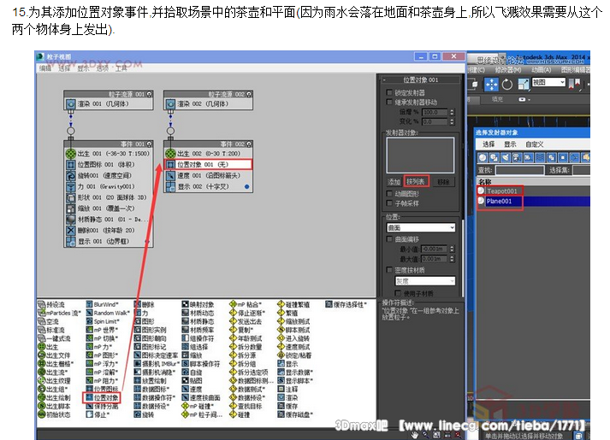610x440 pixels.
Task: Select 删除001 operator in Event 001
Action: click(109, 231)
